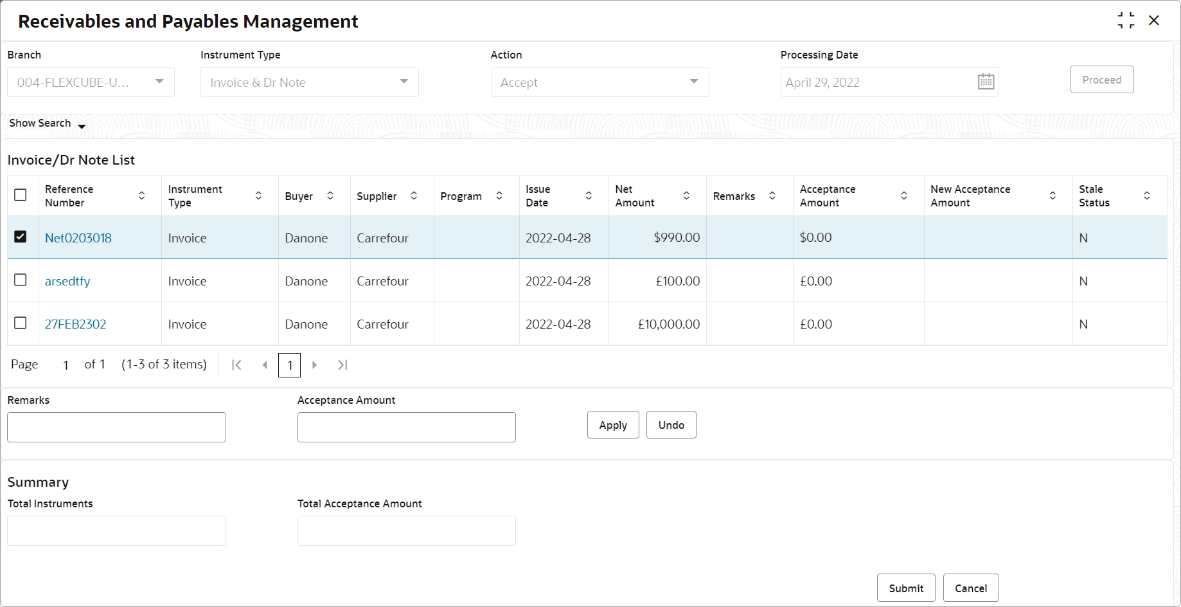This screenshot has width=1181, height=607.
Task: Open the 27FEB2302 reference link
Action: tap(75, 324)
